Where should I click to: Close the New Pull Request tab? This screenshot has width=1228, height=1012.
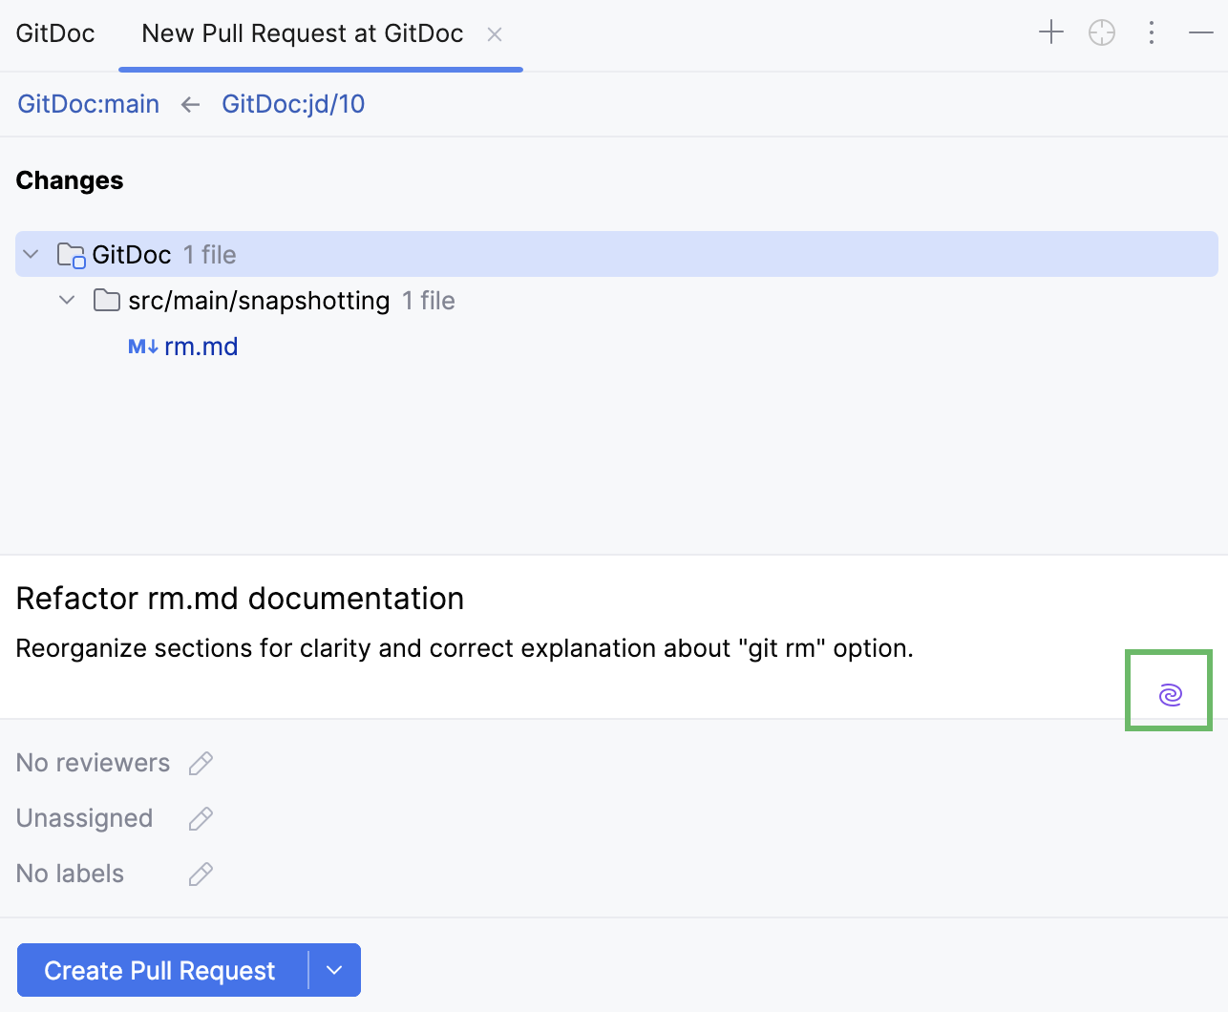tap(495, 33)
